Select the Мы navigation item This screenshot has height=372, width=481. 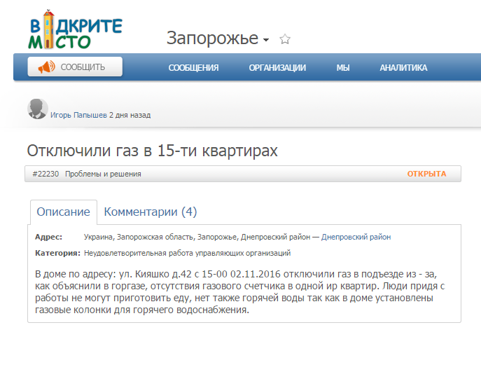(x=342, y=68)
